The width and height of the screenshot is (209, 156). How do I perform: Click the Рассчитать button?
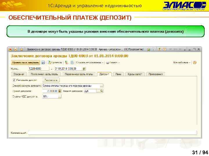pyautogui.click(x=51, y=80)
